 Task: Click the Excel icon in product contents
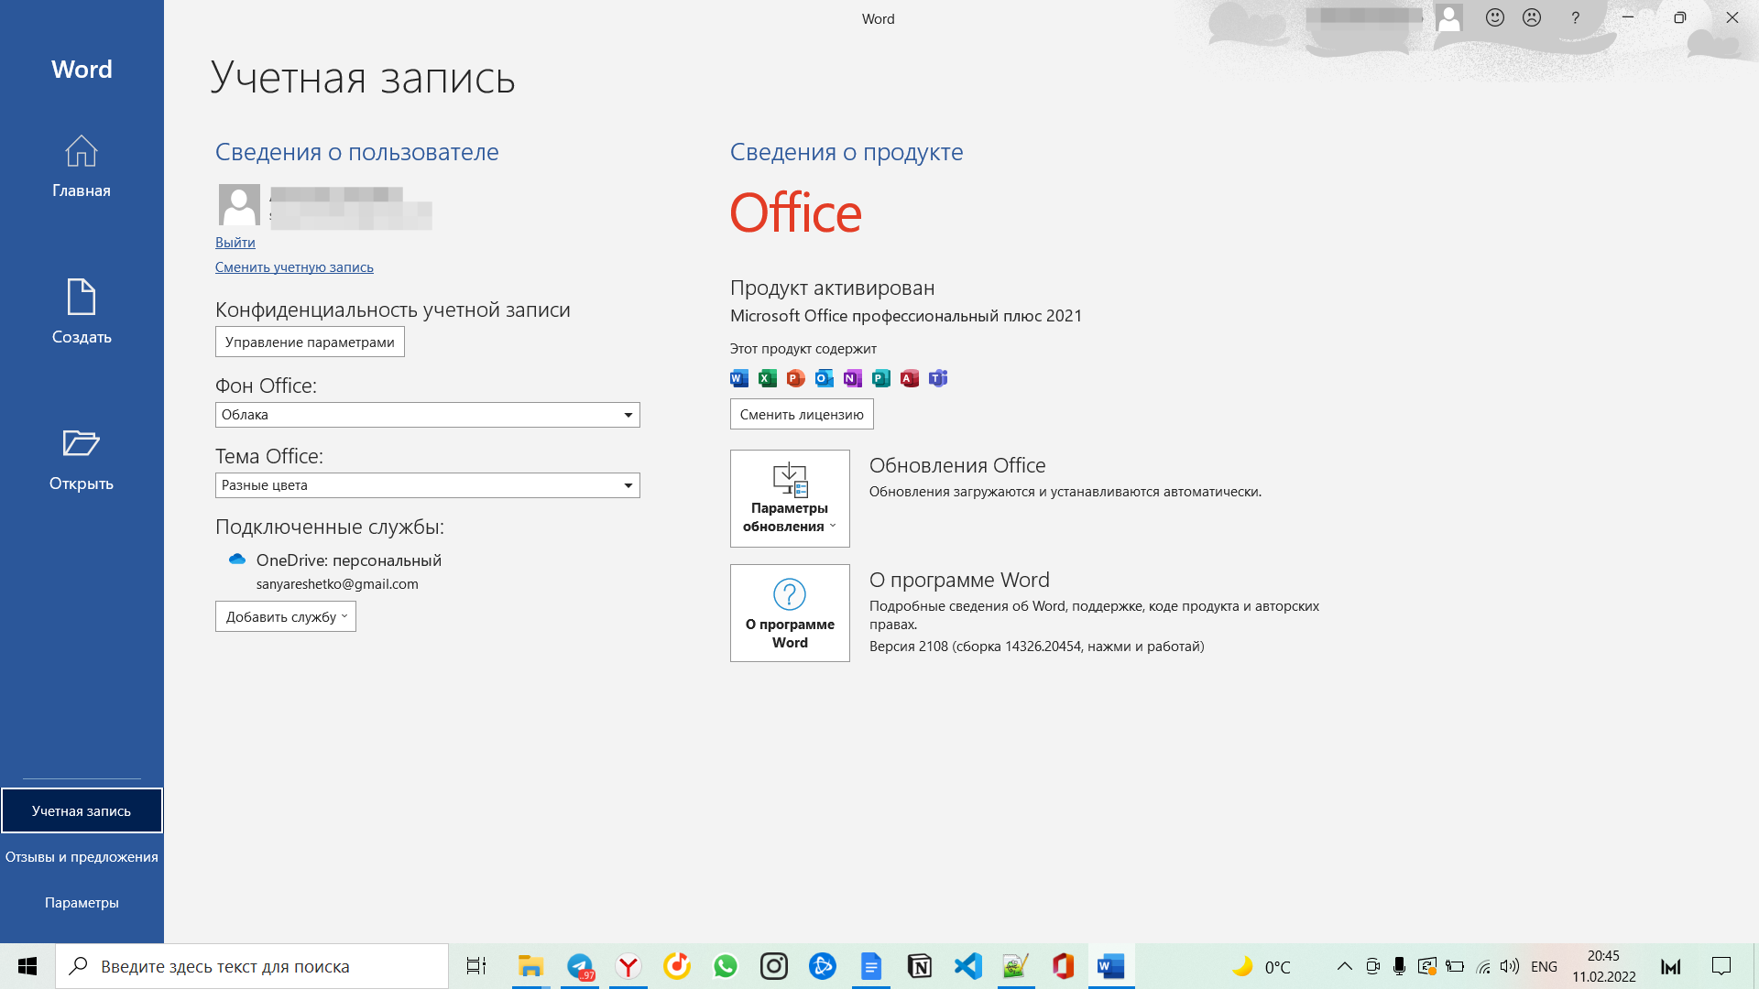pos(768,378)
